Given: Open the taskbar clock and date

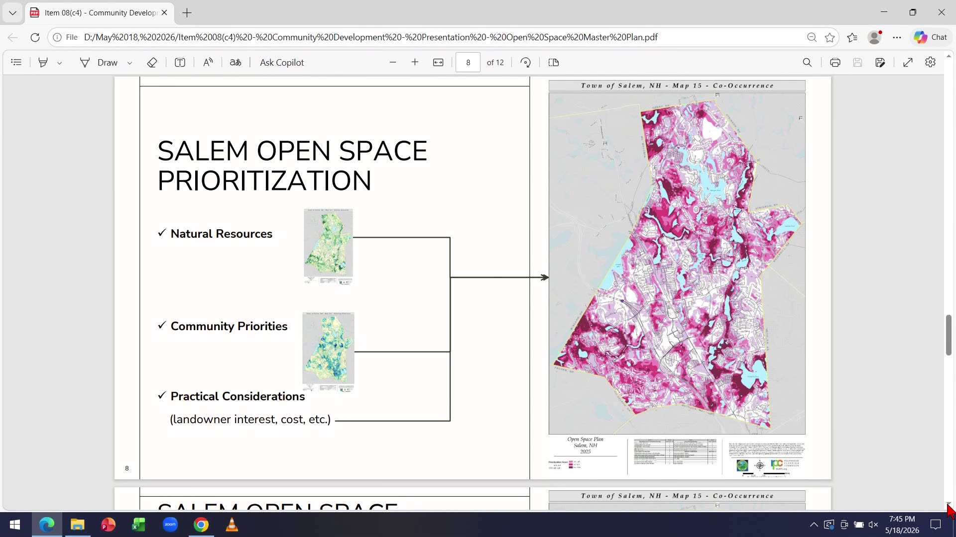Looking at the screenshot, I should coord(902,525).
